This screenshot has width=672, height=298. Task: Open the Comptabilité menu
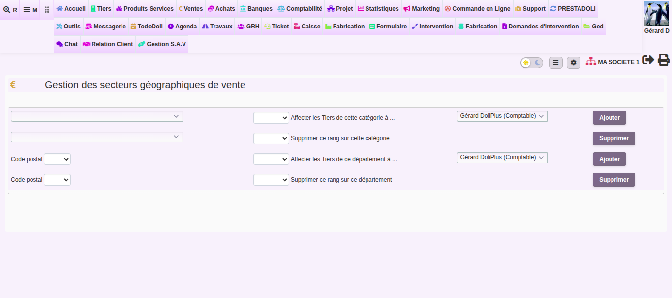300,9
